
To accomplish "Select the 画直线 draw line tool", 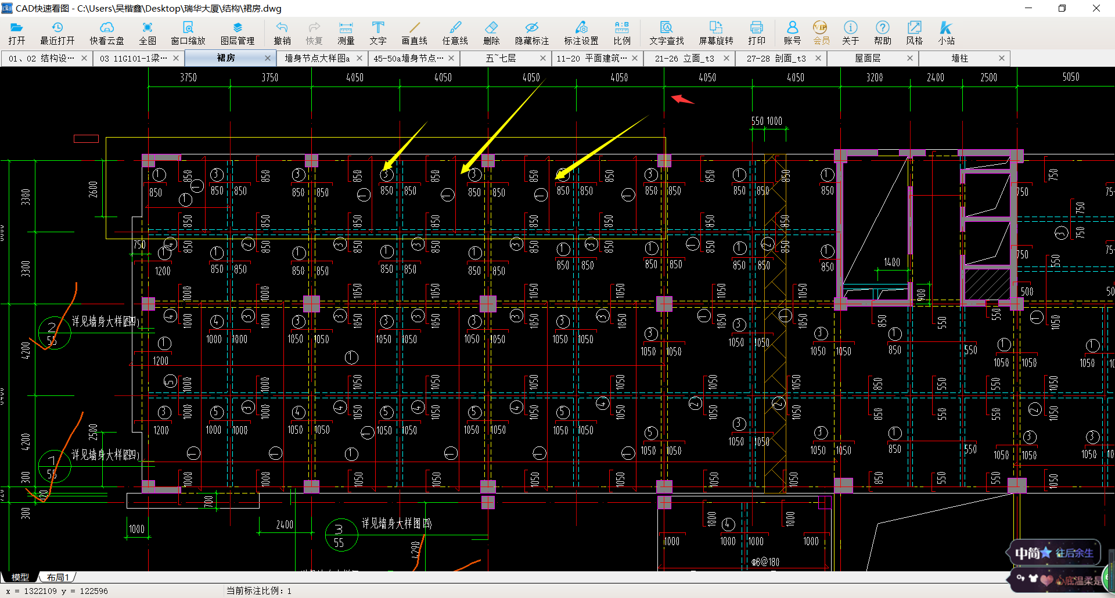I will pyautogui.click(x=415, y=33).
